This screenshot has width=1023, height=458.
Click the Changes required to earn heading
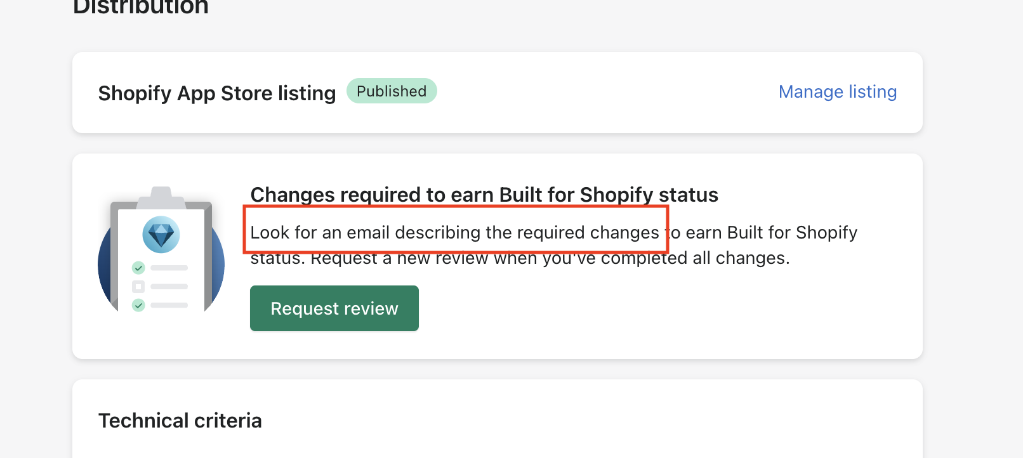(484, 195)
